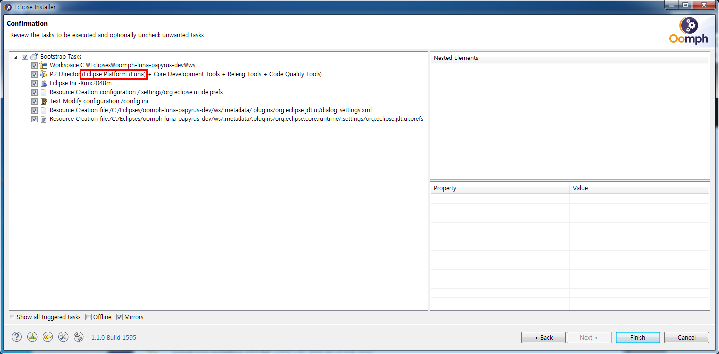
Task: Maximize the Eclipse Installer window
Action: pyautogui.click(x=685, y=5)
